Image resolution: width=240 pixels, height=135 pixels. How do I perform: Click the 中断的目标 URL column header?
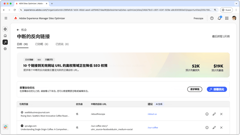[x=99, y=104]
